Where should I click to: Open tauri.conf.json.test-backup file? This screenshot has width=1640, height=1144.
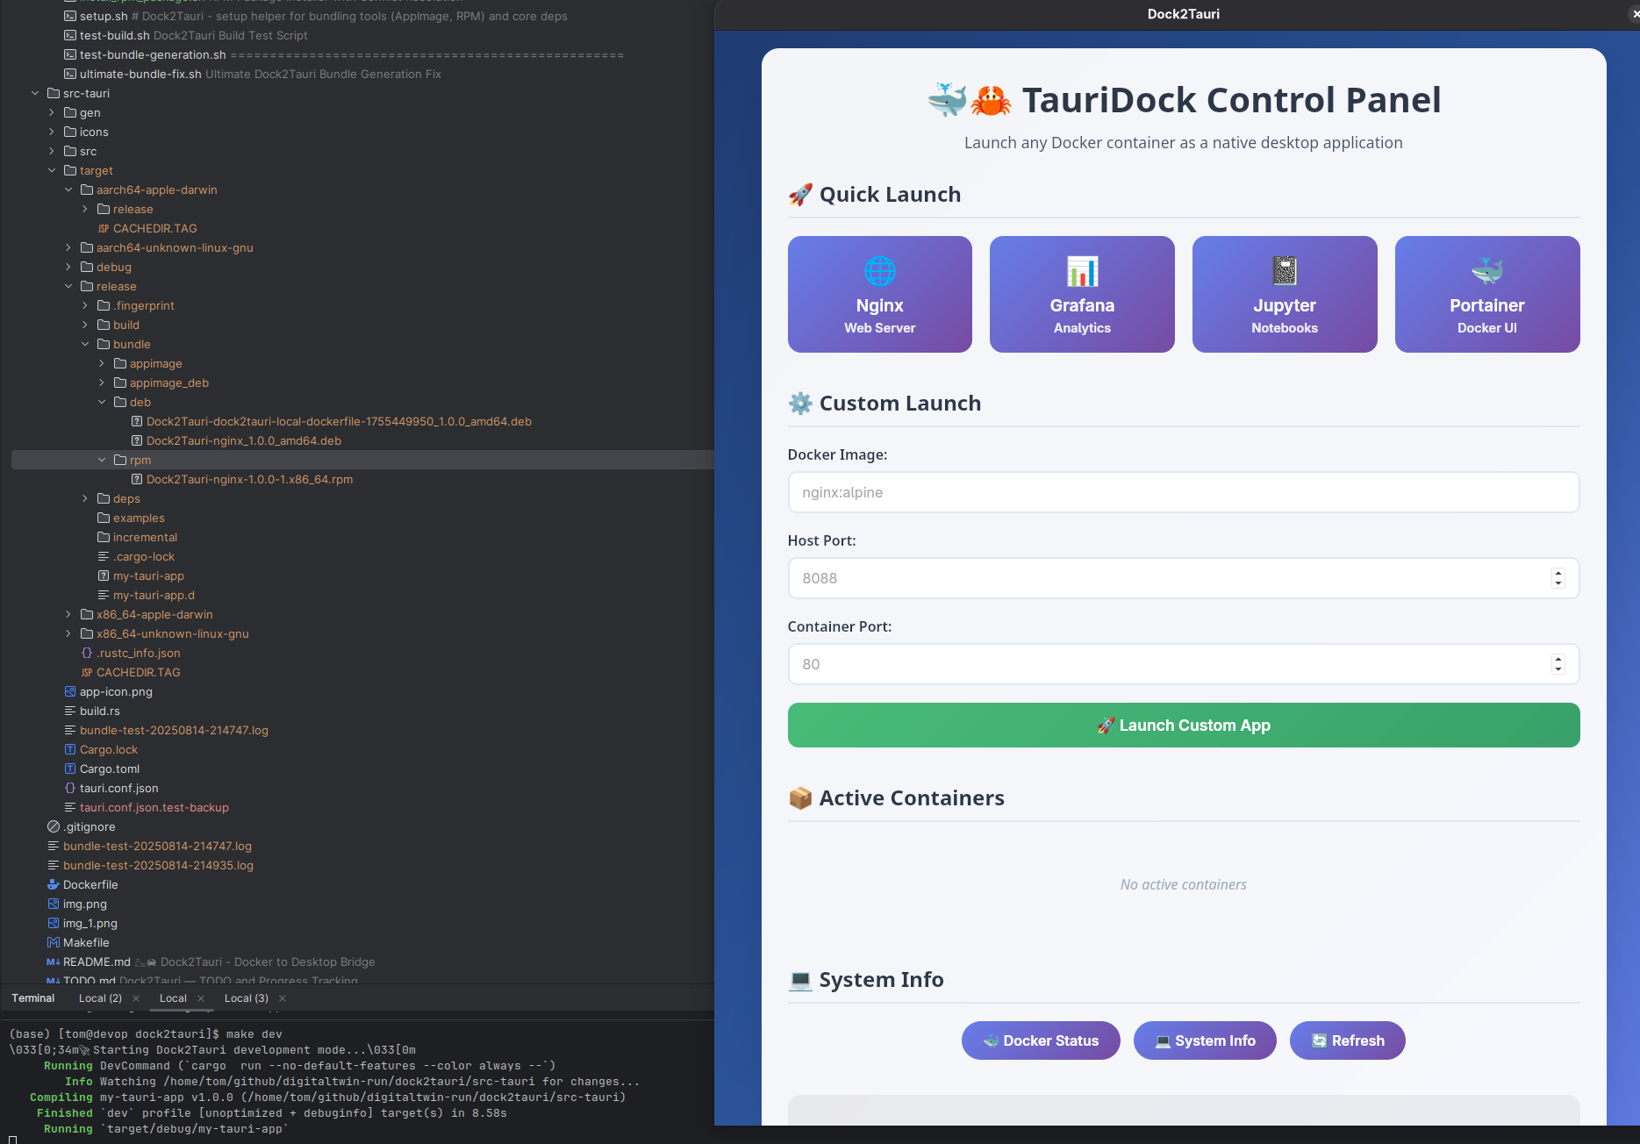pos(154,807)
